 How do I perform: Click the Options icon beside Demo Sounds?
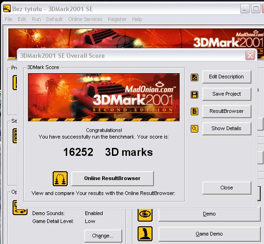pyautogui.click(x=20, y=208)
